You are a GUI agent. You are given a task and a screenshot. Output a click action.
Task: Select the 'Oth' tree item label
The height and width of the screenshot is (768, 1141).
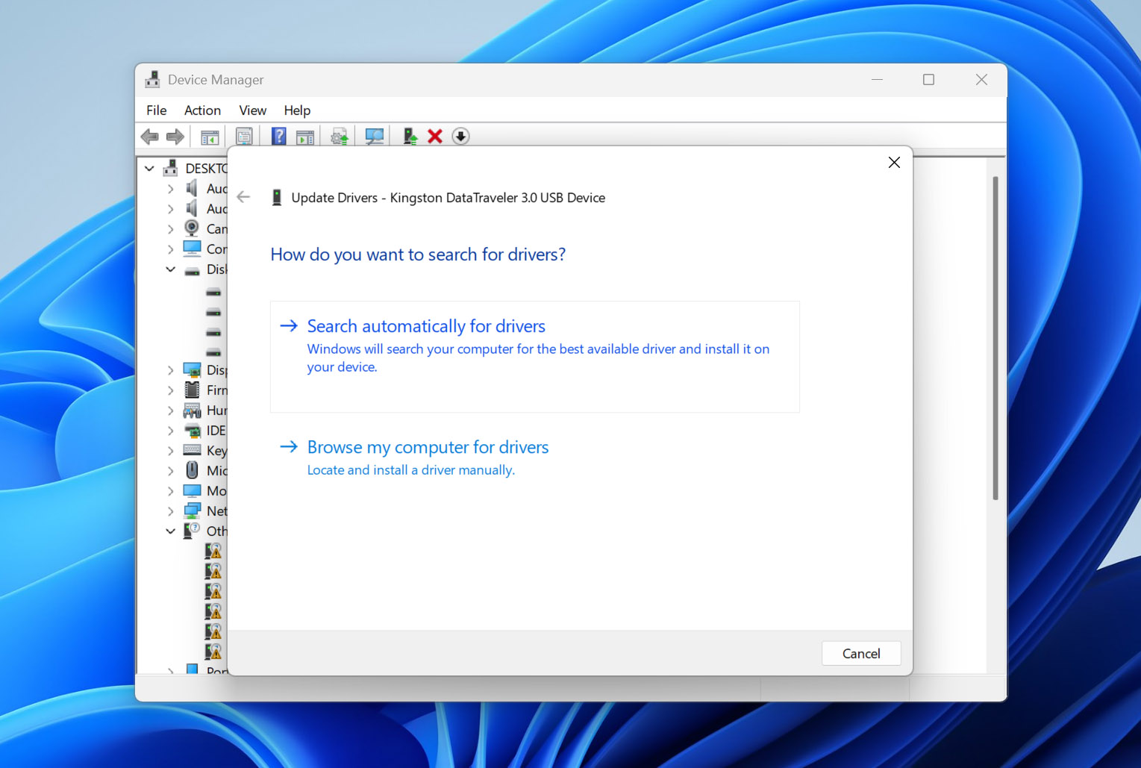[x=216, y=531]
